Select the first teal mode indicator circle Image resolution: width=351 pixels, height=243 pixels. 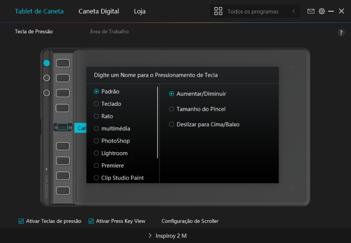pyautogui.click(x=46, y=63)
